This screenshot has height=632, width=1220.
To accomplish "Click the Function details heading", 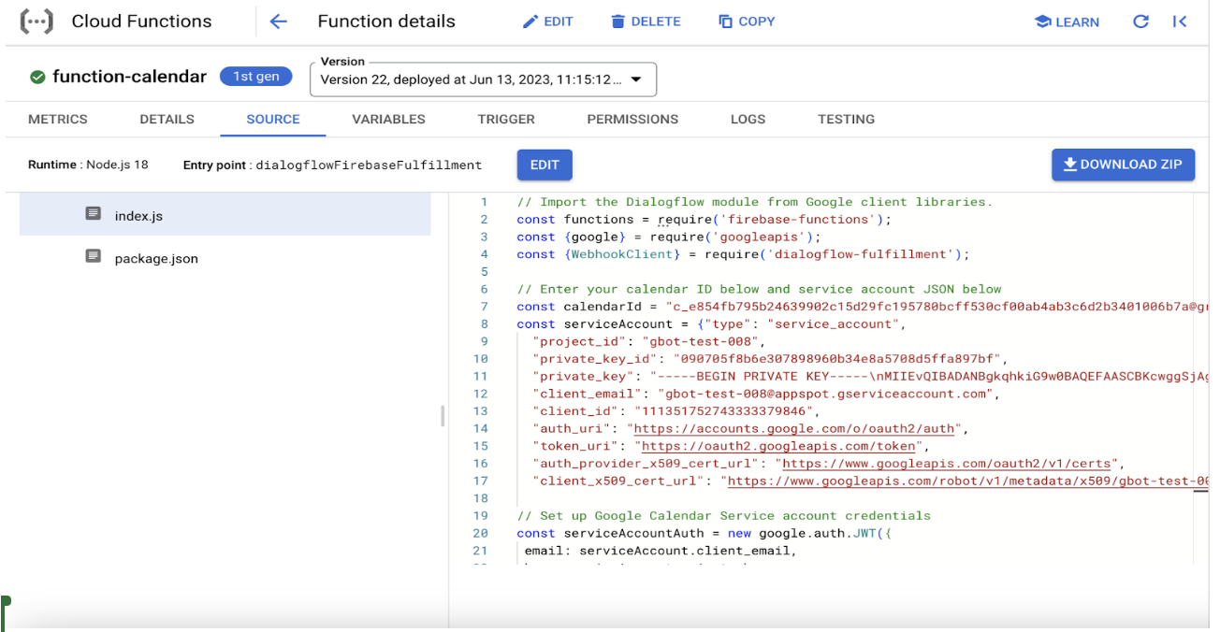I will [386, 22].
